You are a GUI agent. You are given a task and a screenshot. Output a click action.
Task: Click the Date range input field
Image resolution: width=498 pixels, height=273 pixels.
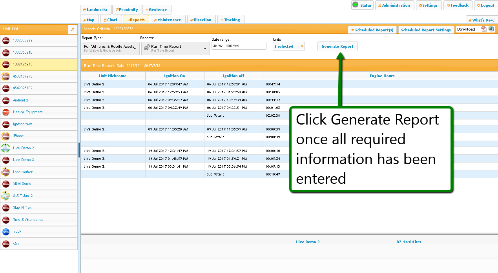(239, 46)
